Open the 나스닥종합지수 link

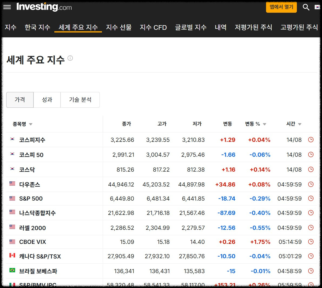tap(37, 213)
